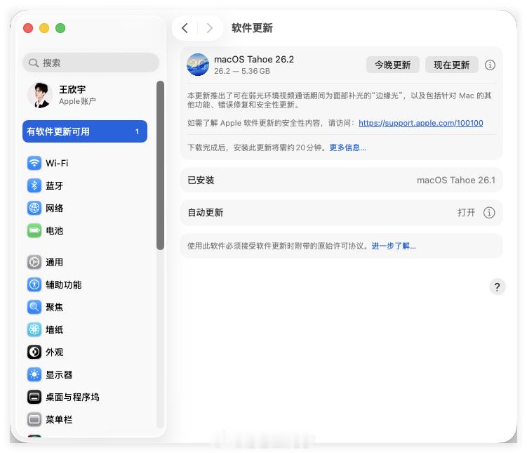Click the sidebar vertical scrollbar
527x453 pixels.
160,165
